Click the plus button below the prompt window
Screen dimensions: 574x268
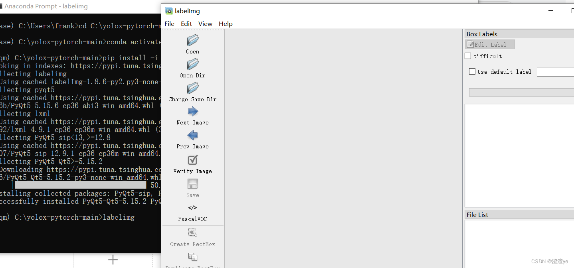pos(113,260)
